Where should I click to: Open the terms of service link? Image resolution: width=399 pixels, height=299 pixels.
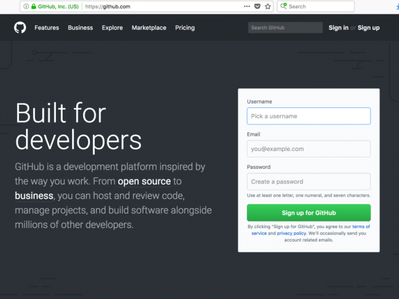(361, 226)
